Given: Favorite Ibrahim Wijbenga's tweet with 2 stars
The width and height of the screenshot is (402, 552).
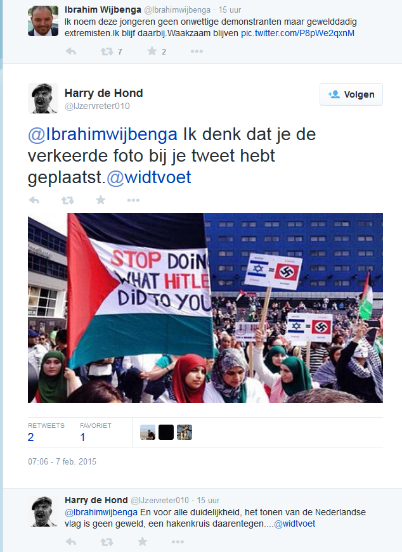Looking at the screenshot, I should pos(152,51).
